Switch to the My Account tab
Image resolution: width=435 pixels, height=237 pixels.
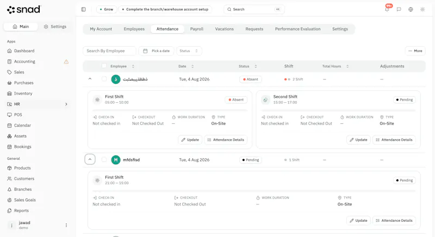click(101, 29)
